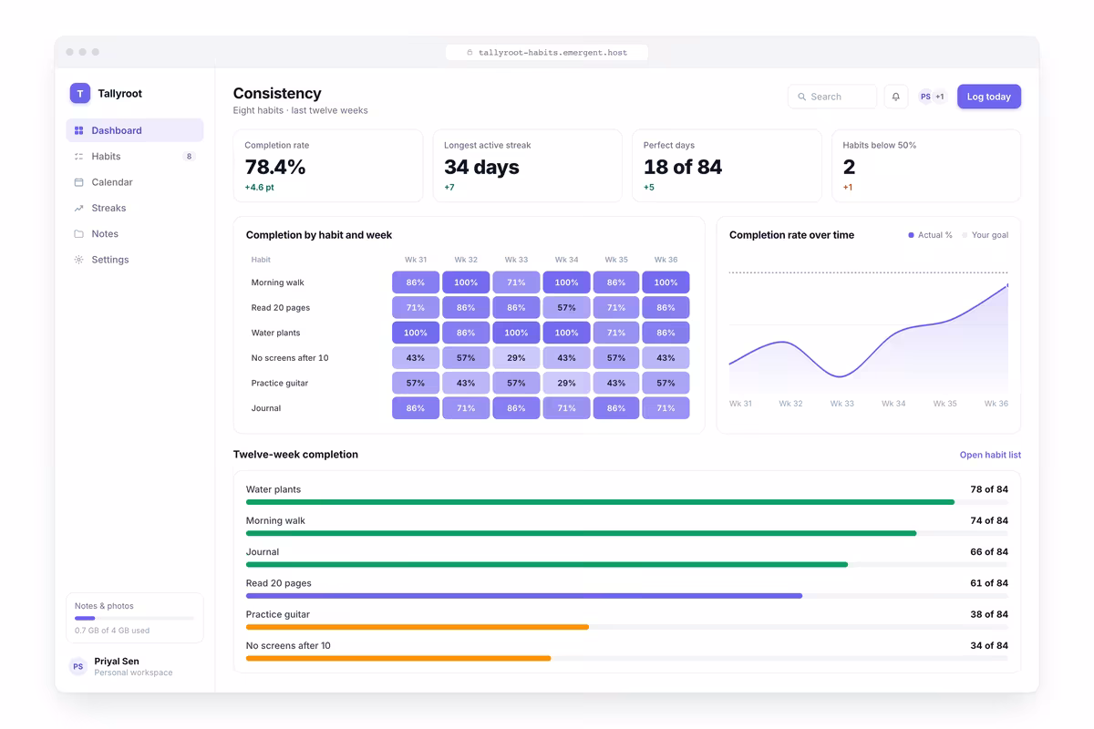This screenshot has height=729, width=1094.
Task: Click the Priyal Sen workspace profile
Action: point(135,667)
